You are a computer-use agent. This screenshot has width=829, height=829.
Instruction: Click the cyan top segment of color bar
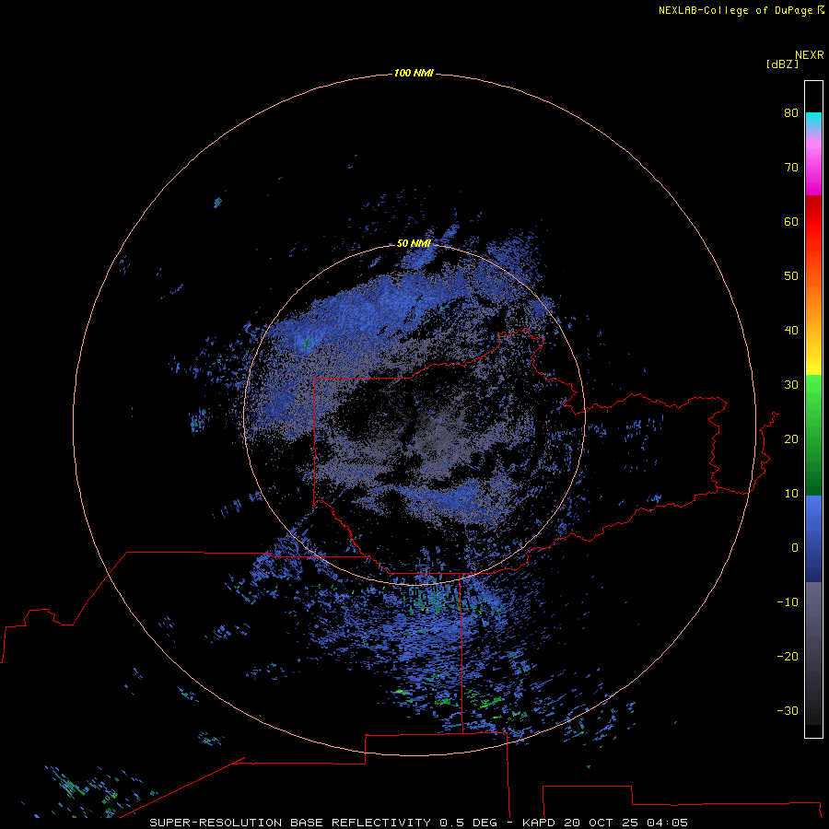coord(813,119)
